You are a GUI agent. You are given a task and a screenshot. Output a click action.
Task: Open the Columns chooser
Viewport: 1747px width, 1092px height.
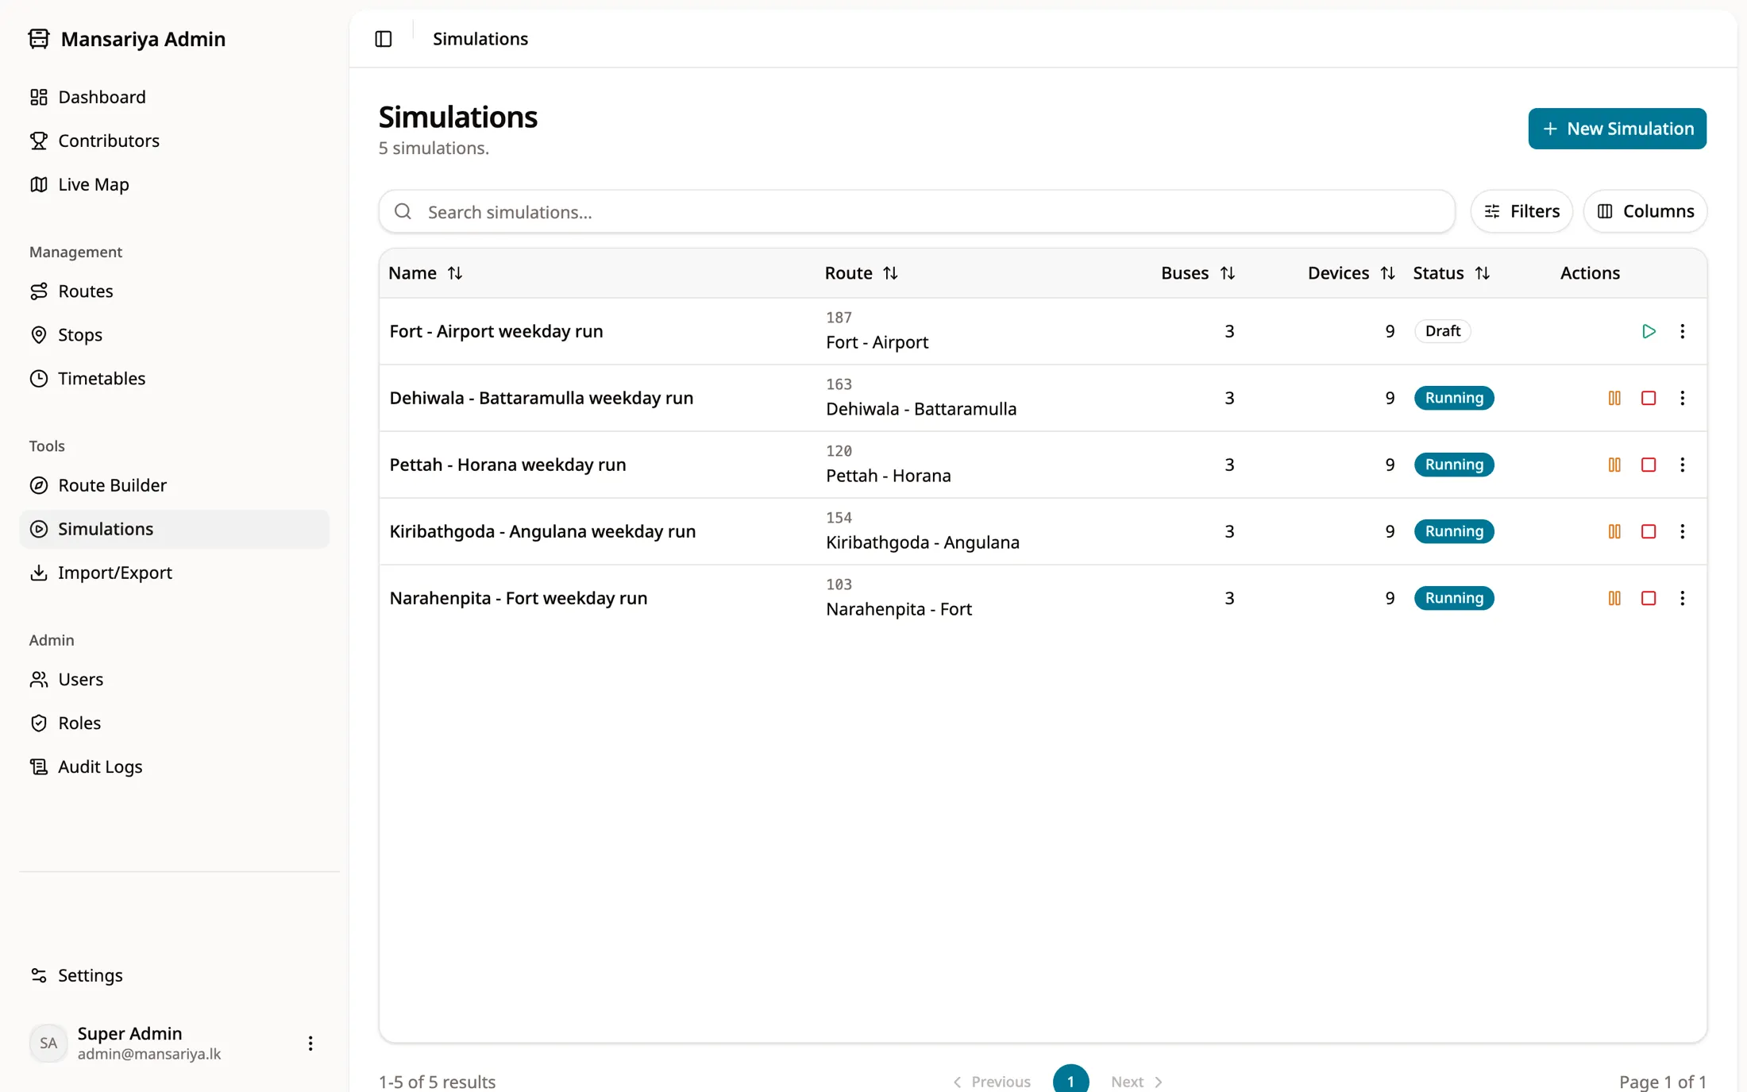point(1645,211)
